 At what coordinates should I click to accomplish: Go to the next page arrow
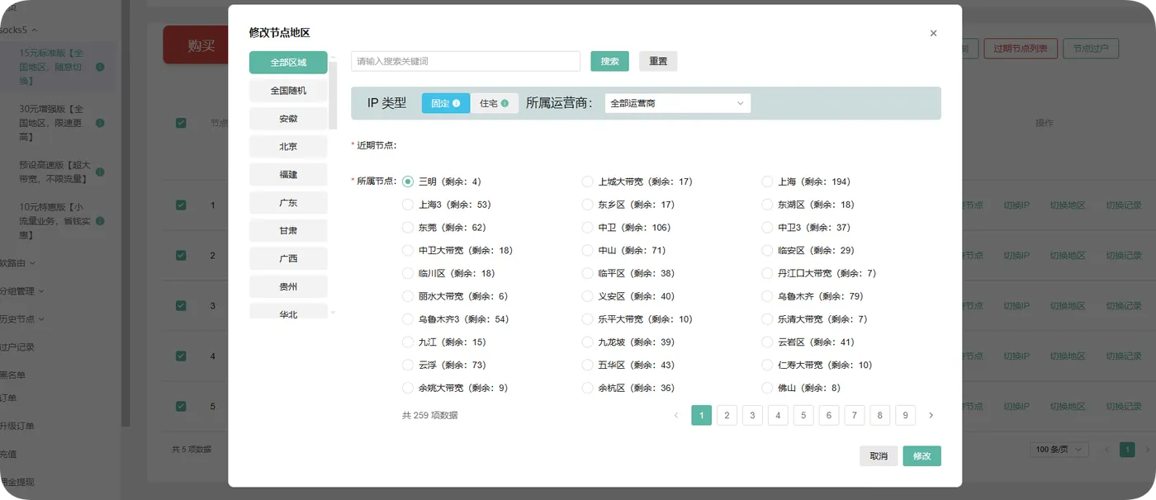coord(931,415)
